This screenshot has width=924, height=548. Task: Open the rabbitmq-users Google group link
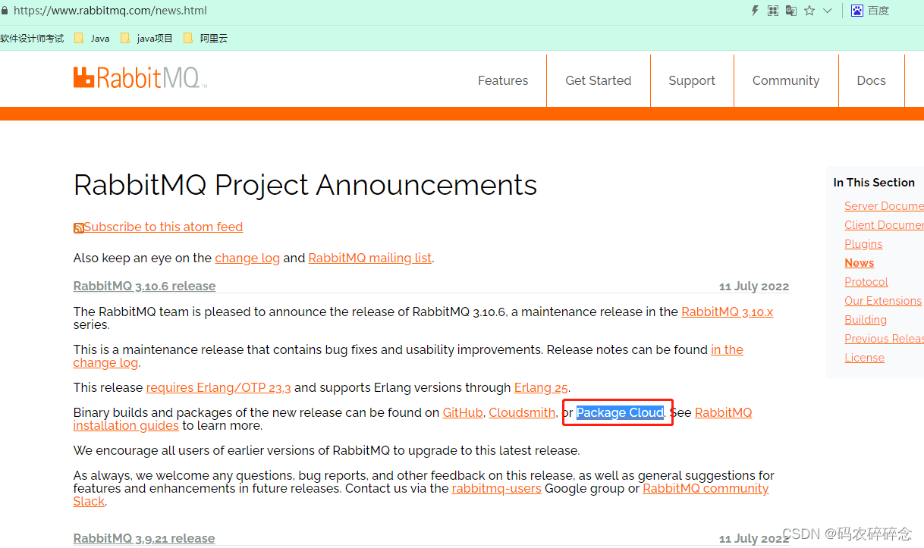click(x=497, y=488)
